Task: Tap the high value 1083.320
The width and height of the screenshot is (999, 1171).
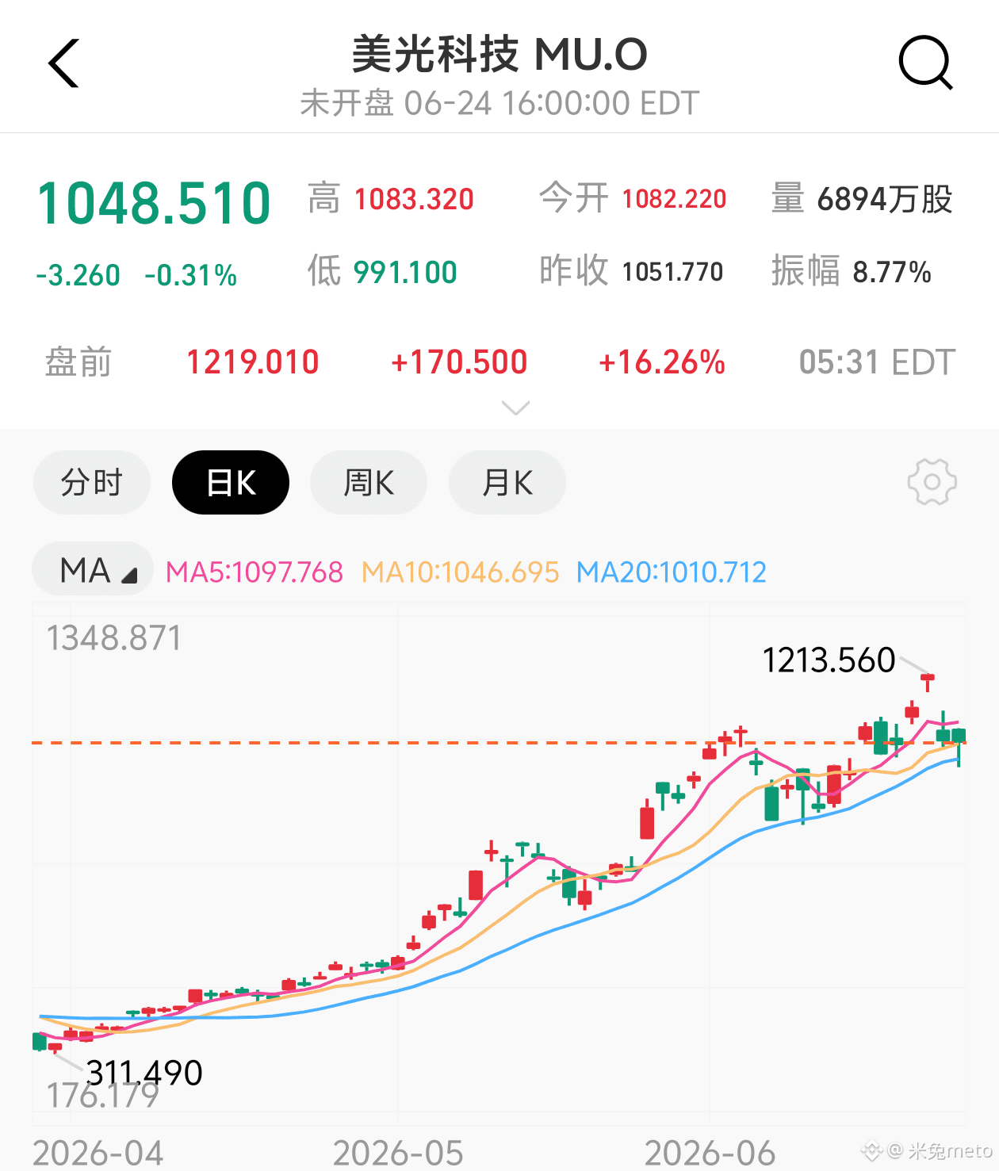Action: [414, 199]
